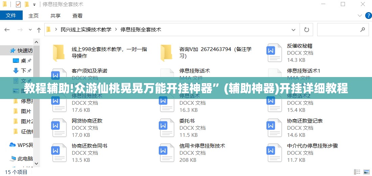Screen dimensions: 372x176
Task: Click the properties checkmark icon in title bar
Action: pos(18,4)
